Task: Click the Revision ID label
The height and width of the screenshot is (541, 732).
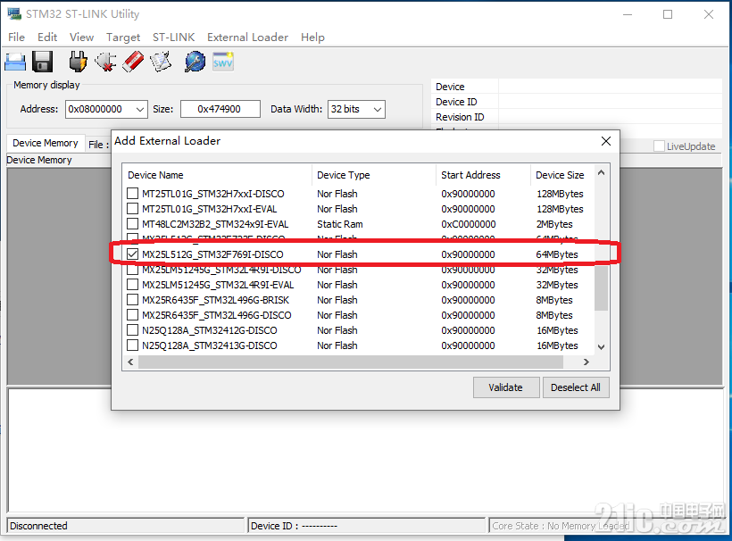Action: [460, 117]
